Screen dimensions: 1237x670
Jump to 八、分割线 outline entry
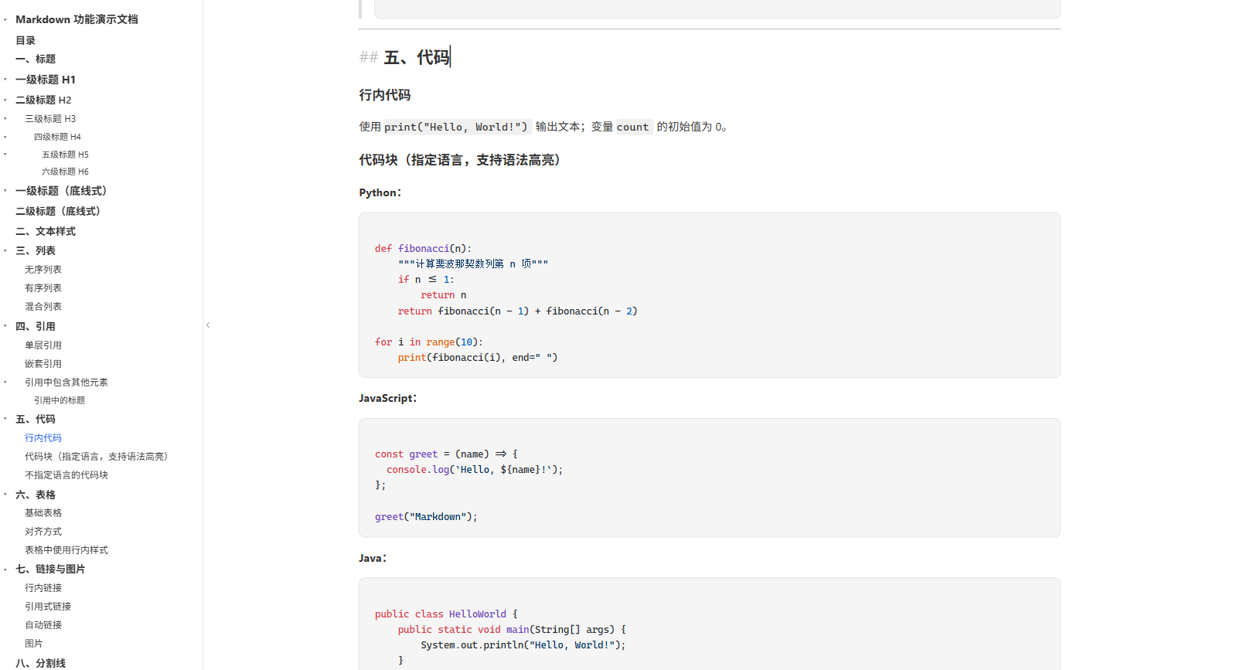point(41,663)
